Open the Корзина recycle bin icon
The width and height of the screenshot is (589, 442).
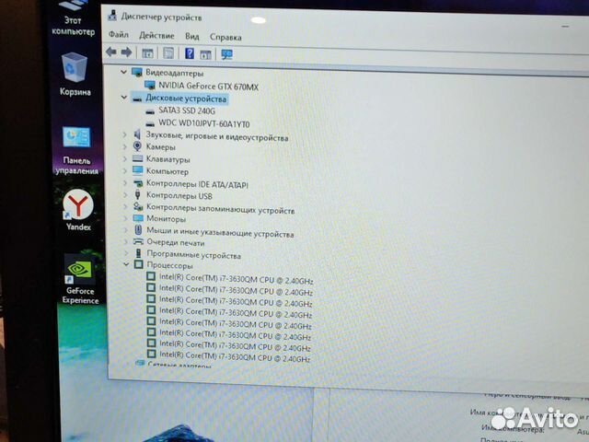[x=75, y=75]
